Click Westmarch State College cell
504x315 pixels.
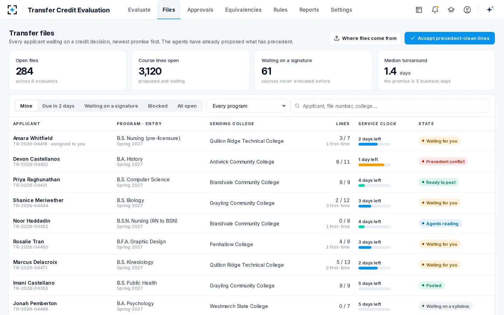[239, 306]
